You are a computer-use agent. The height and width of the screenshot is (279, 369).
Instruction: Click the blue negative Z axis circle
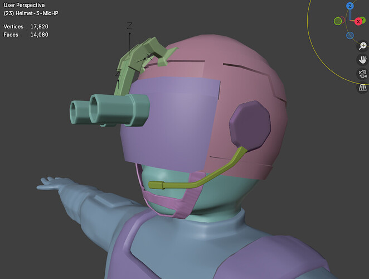pos(349,36)
